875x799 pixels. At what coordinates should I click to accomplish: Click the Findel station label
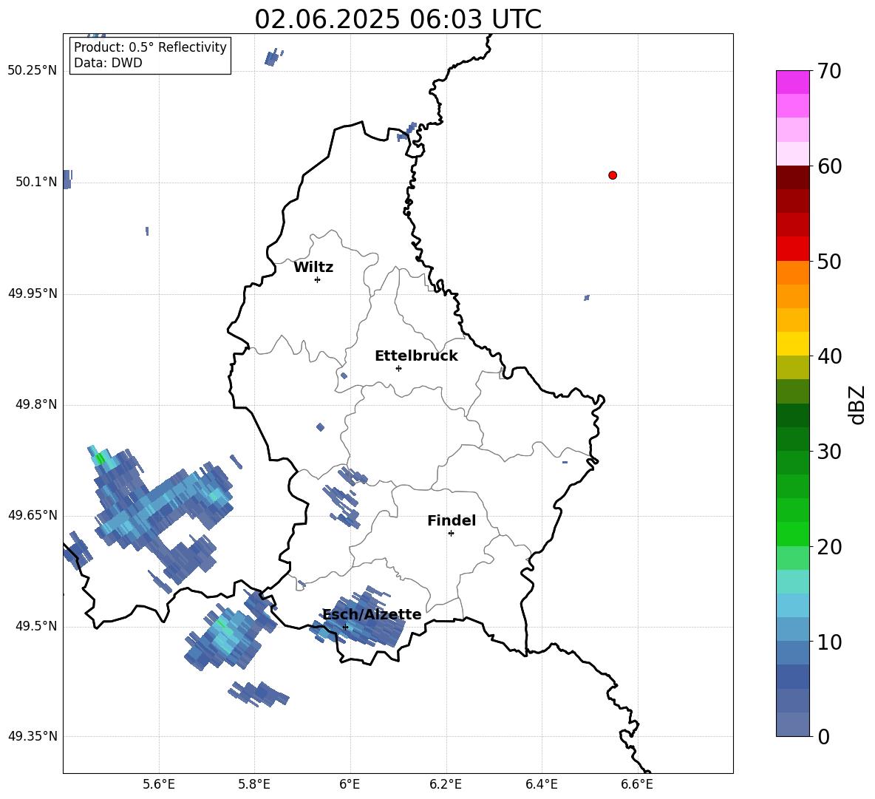click(452, 520)
